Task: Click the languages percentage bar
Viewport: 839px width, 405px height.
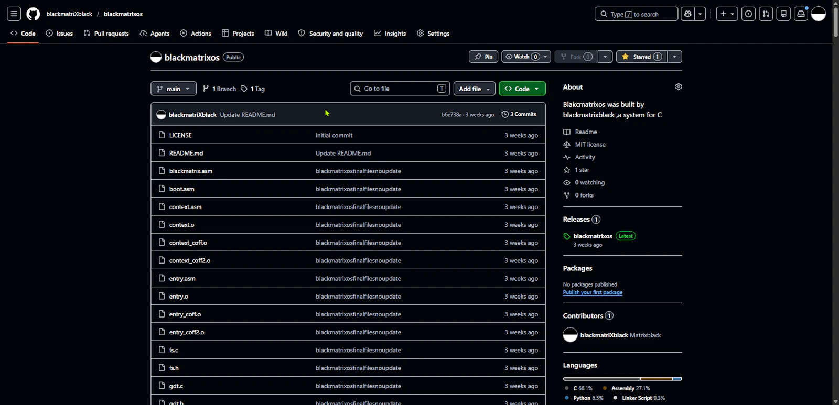Action: pyautogui.click(x=622, y=379)
